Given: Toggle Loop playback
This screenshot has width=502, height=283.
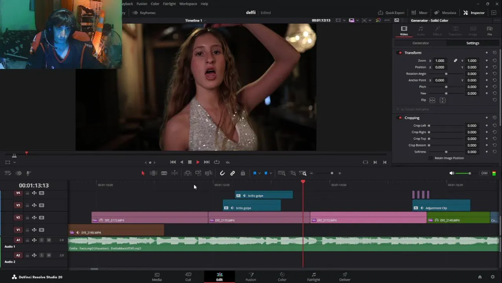Looking at the screenshot, I should pyautogui.click(x=216, y=162).
